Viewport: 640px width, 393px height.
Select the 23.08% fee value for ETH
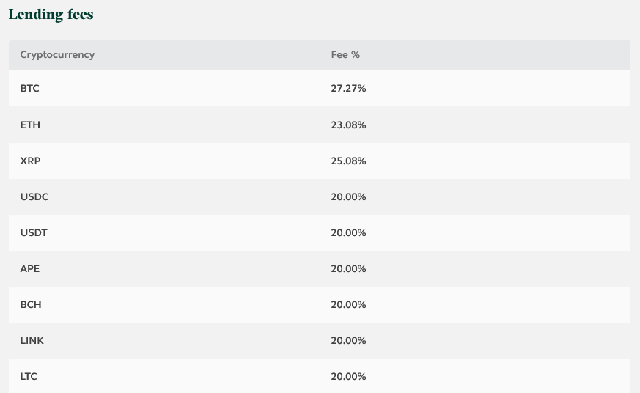coord(348,125)
